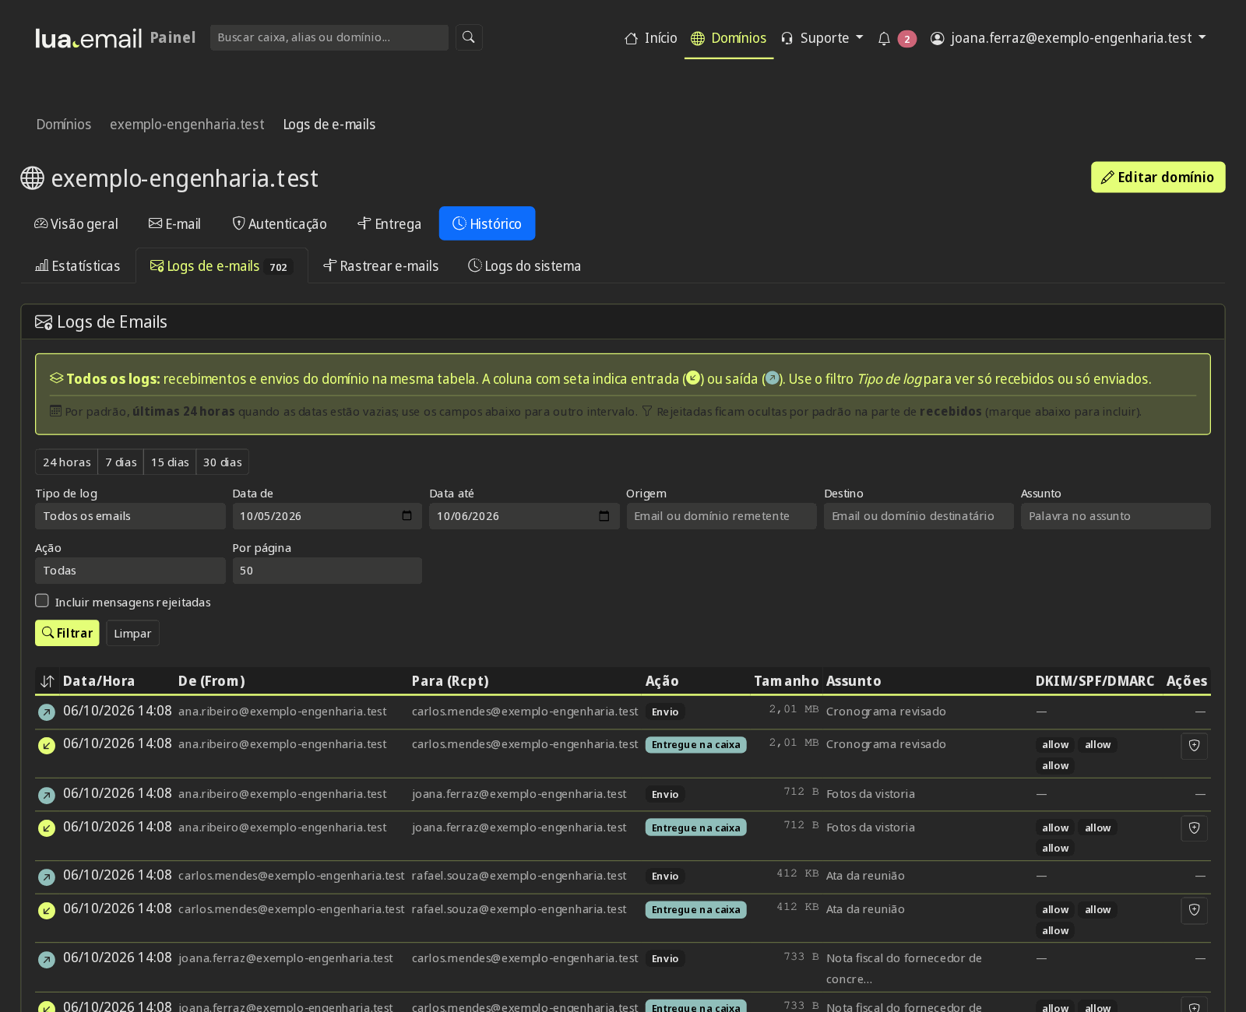Open calendar picker in Data até field
This screenshot has width=1246, height=1012.
click(x=604, y=516)
